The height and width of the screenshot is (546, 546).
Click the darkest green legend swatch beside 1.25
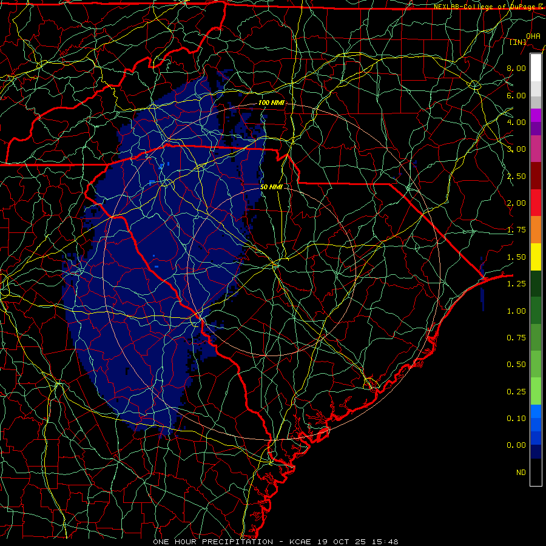tap(536, 283)
